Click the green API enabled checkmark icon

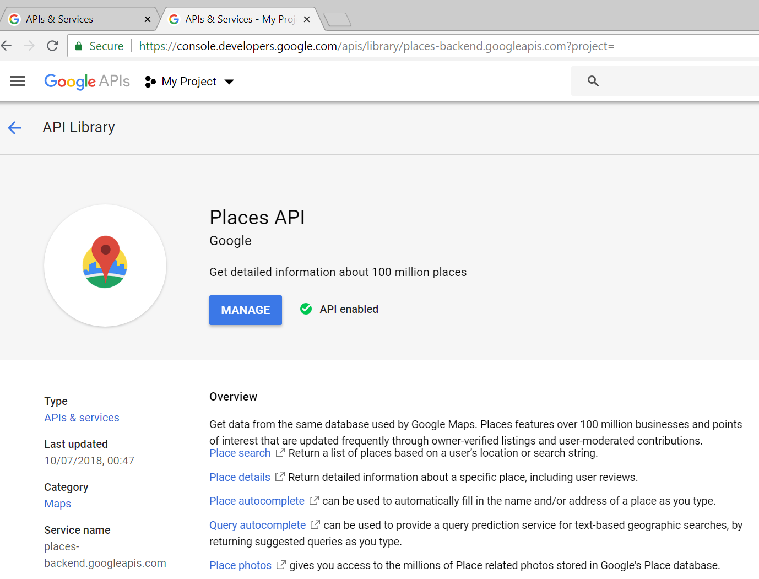point(306,309)
